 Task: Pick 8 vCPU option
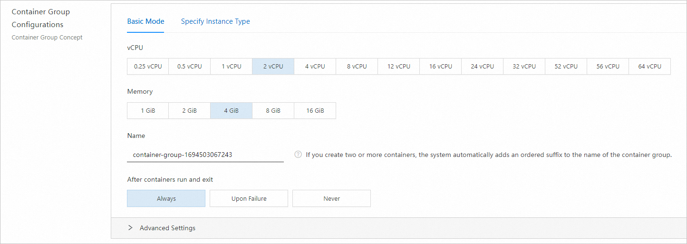coord(357,67)
